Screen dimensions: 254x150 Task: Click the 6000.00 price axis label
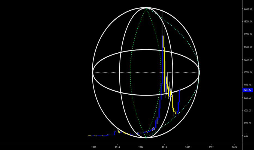tap(248, 98)
